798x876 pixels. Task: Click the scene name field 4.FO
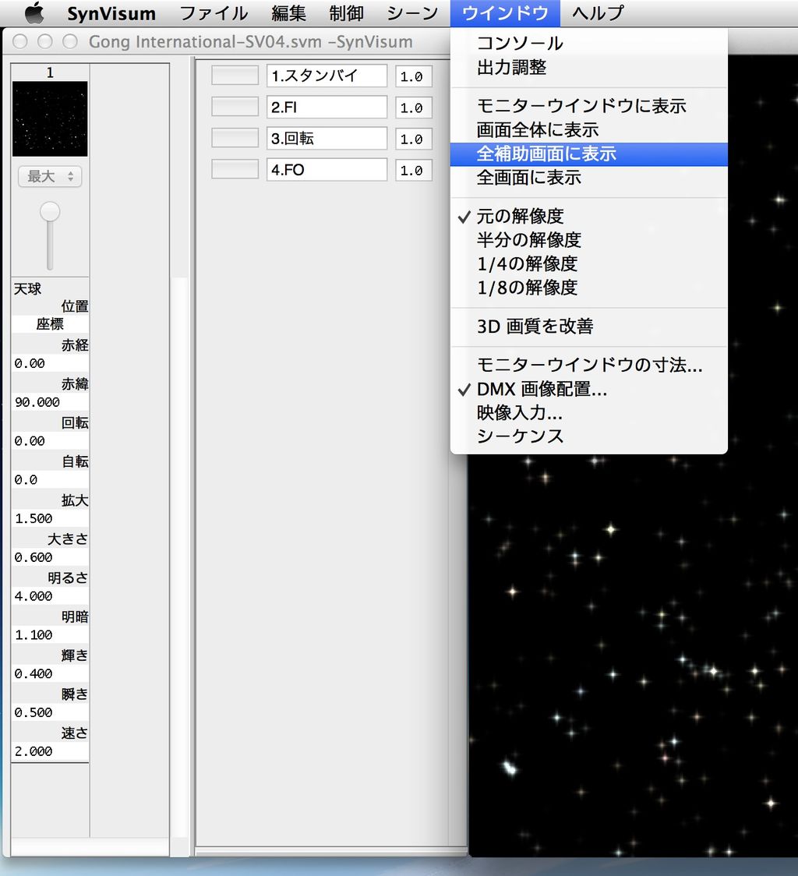(327, 169)
